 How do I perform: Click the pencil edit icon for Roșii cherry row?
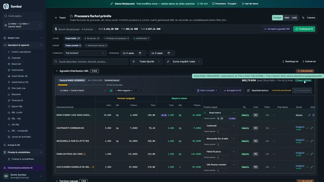(309, 115)
